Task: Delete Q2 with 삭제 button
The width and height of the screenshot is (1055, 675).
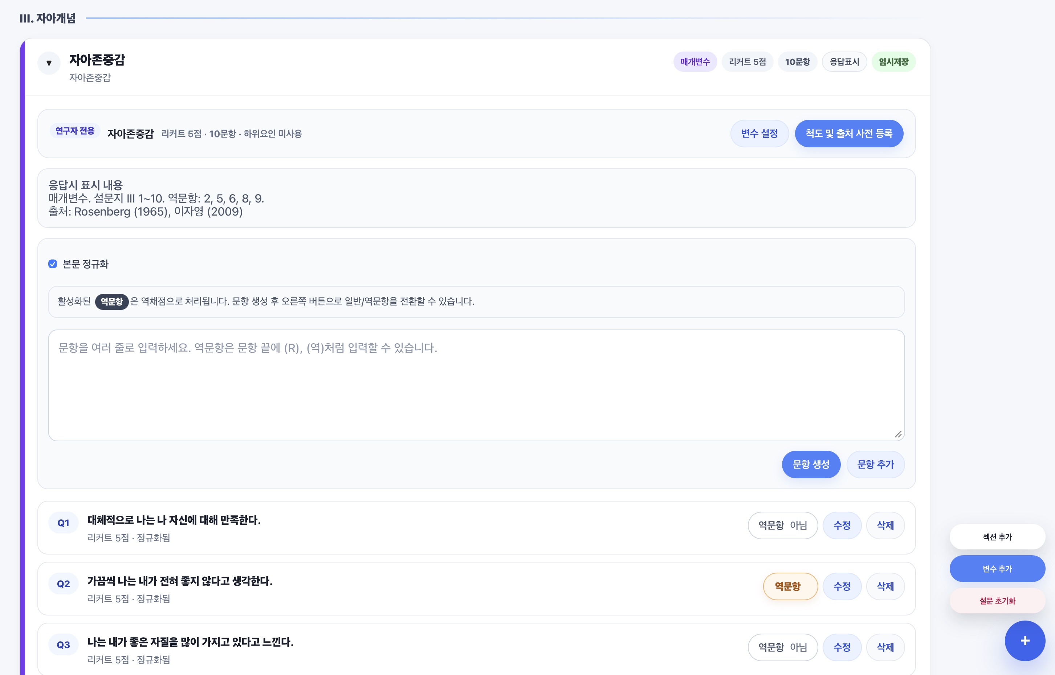Action: [885, 586]
